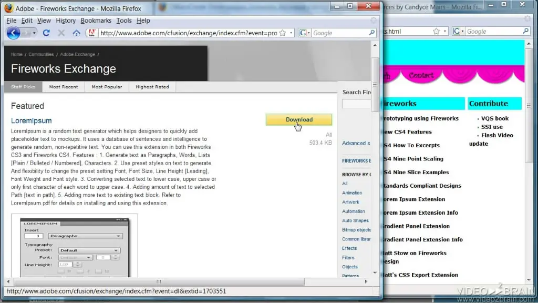Browse the Automation category
538x303 pixels.
click(x=353, y=211)
